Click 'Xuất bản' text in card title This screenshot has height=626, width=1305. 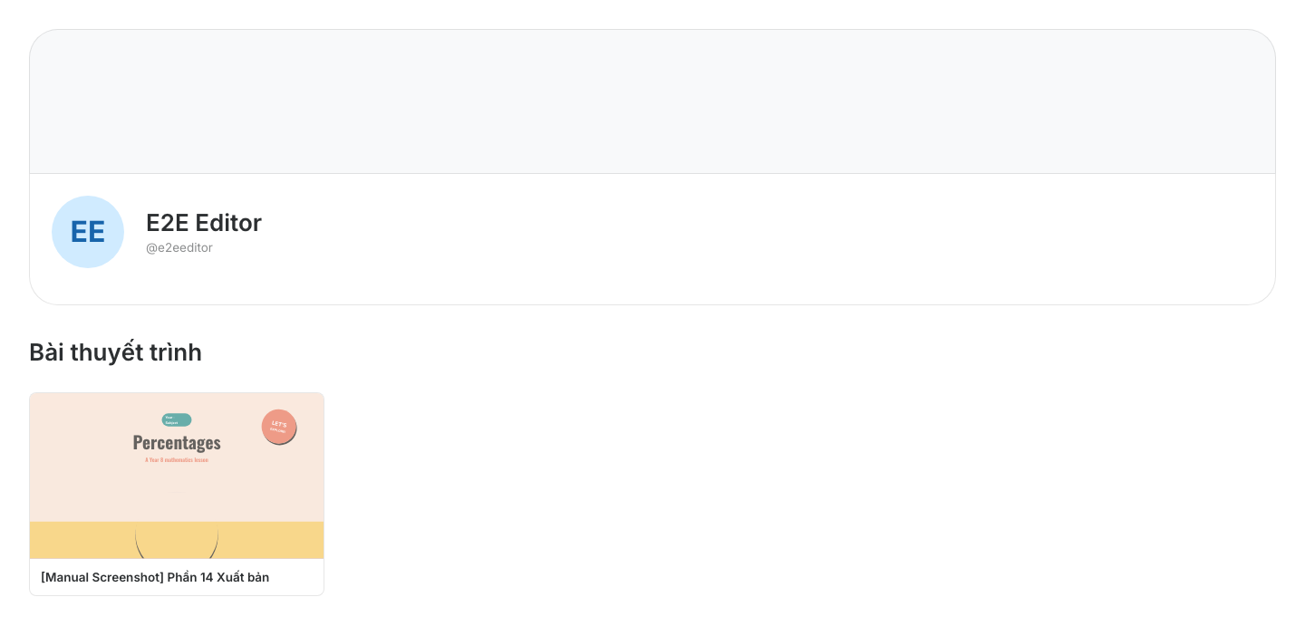point(243,577)
